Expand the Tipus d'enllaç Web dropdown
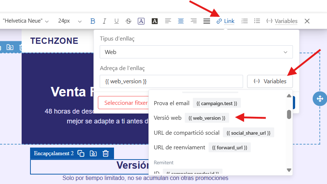The width and height of the screenshot is (327, 184). [196, 52]
